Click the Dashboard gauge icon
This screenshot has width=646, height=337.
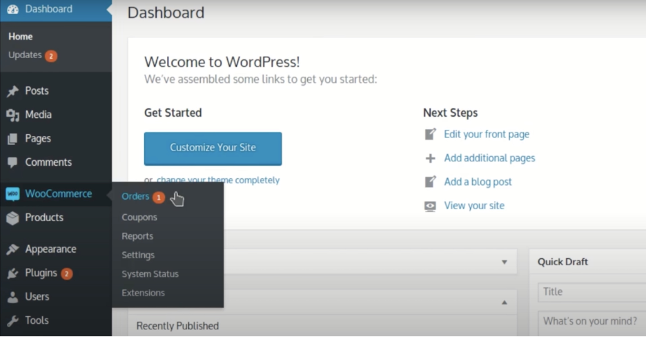click(12, 10)
